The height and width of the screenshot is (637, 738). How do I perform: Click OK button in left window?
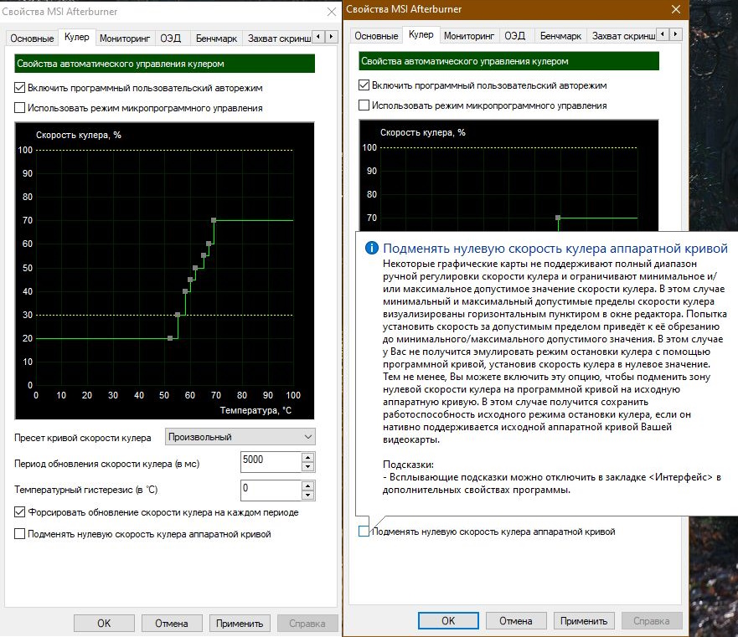tap(104, 624)
